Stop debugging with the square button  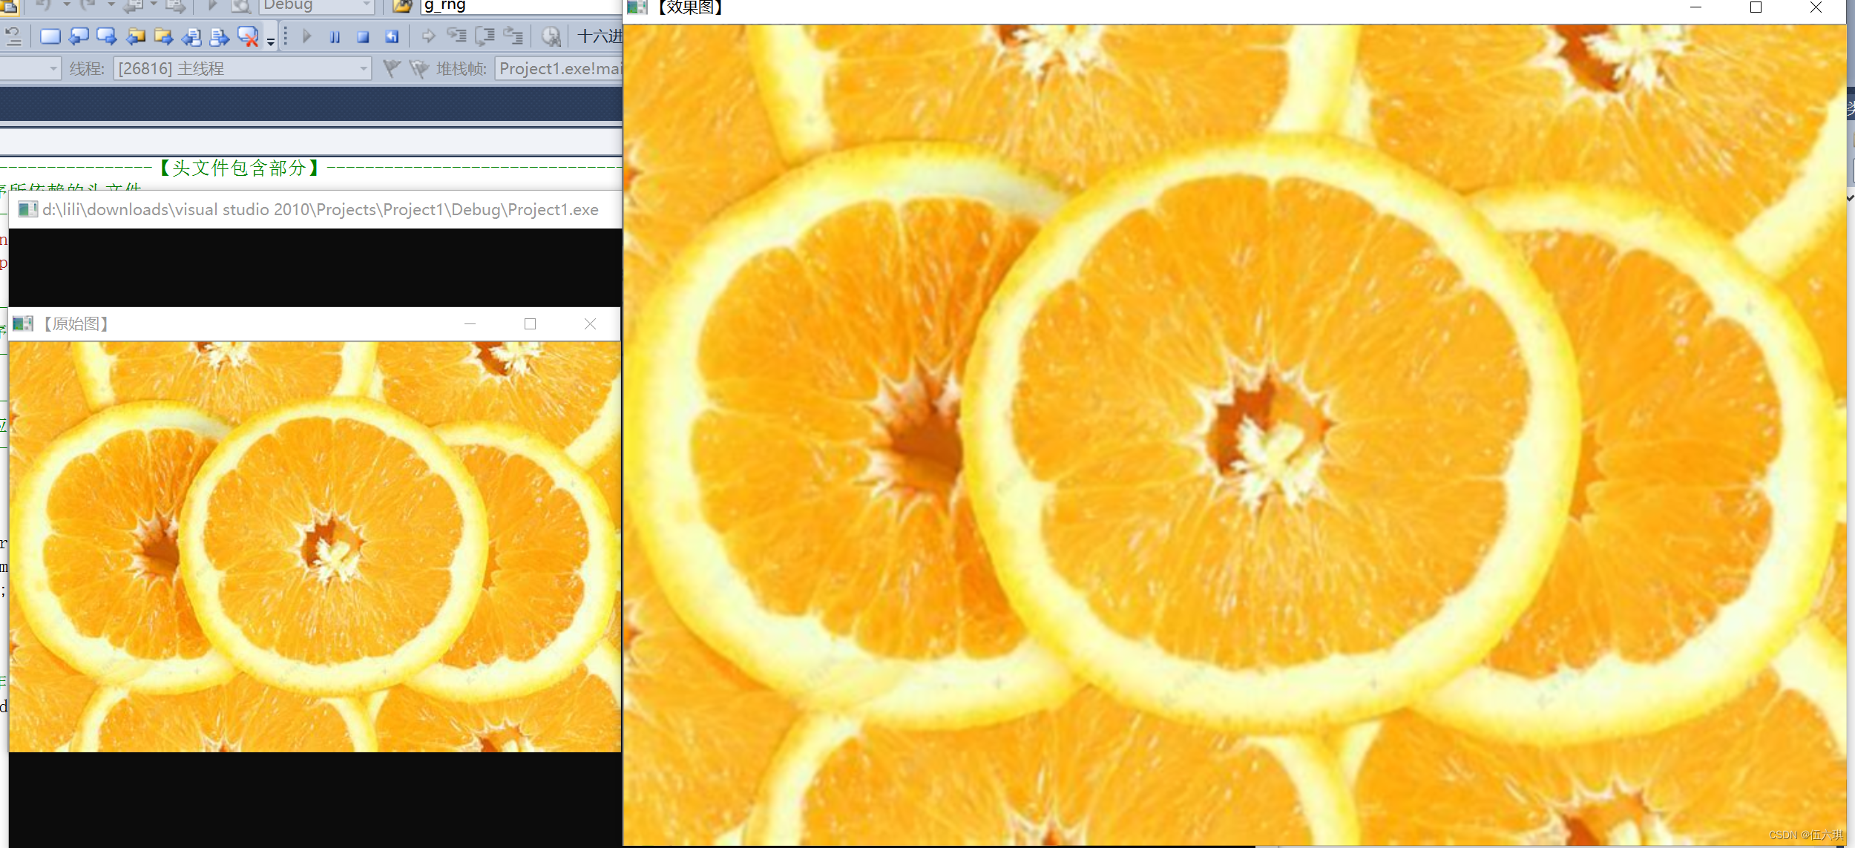tap(364, 36)
